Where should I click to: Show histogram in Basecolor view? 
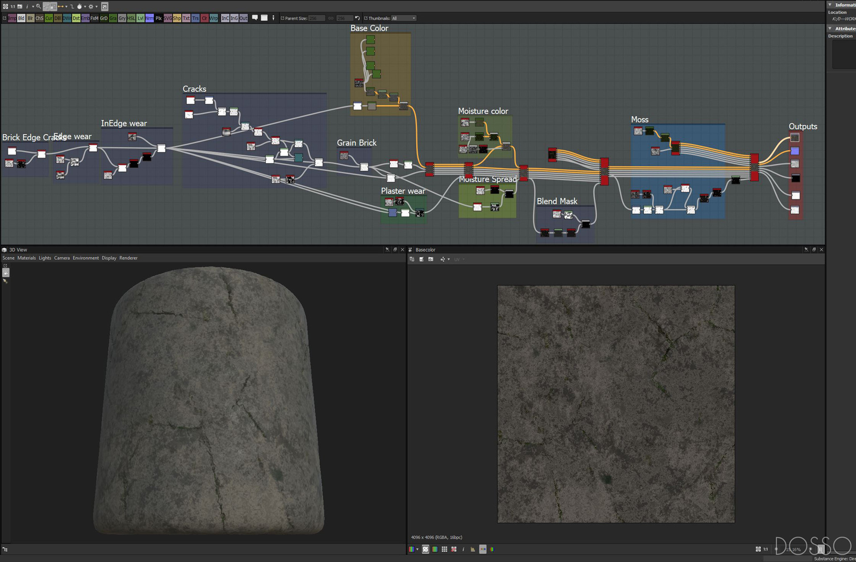click(473, 550)
